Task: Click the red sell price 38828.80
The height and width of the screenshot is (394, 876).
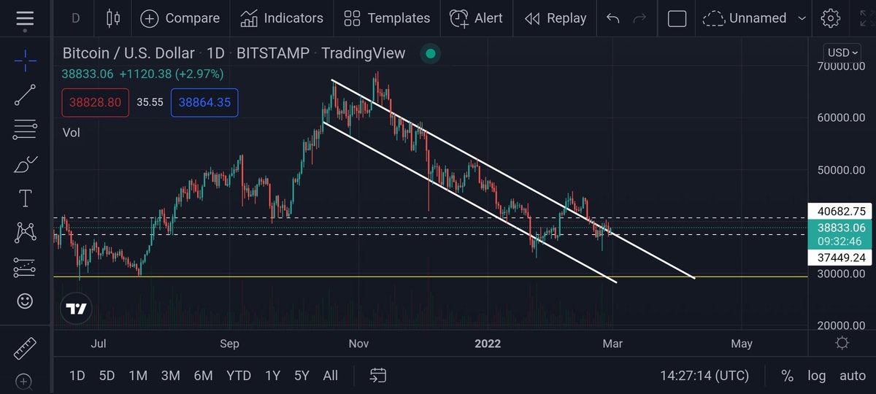Action: coord(95,102)
